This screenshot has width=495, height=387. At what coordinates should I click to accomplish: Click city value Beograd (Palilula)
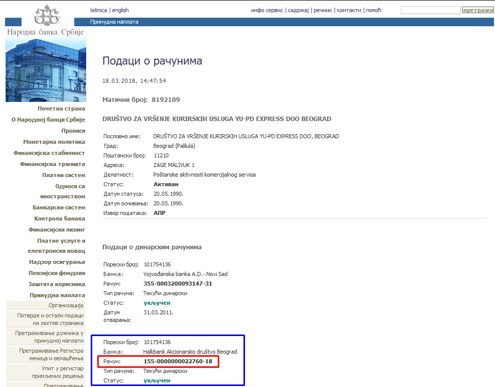coord(174,146)
